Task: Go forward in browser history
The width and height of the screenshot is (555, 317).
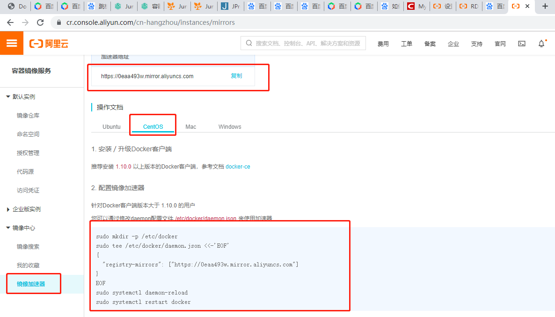Action: tap(25, 22)
